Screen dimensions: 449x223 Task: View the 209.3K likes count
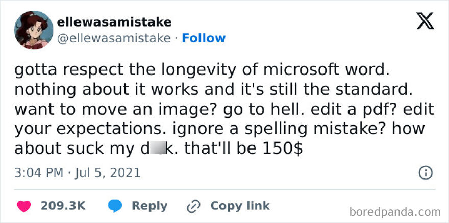pyautogui.click(x=63, y=206)
